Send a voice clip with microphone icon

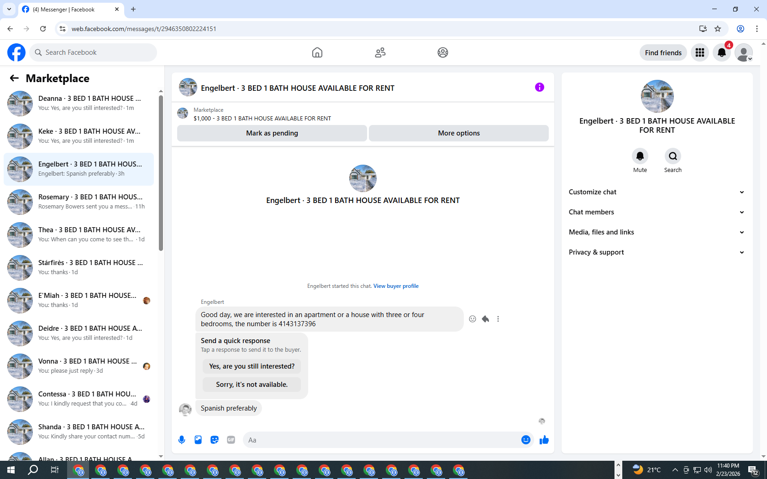click(x=182, y=440)
